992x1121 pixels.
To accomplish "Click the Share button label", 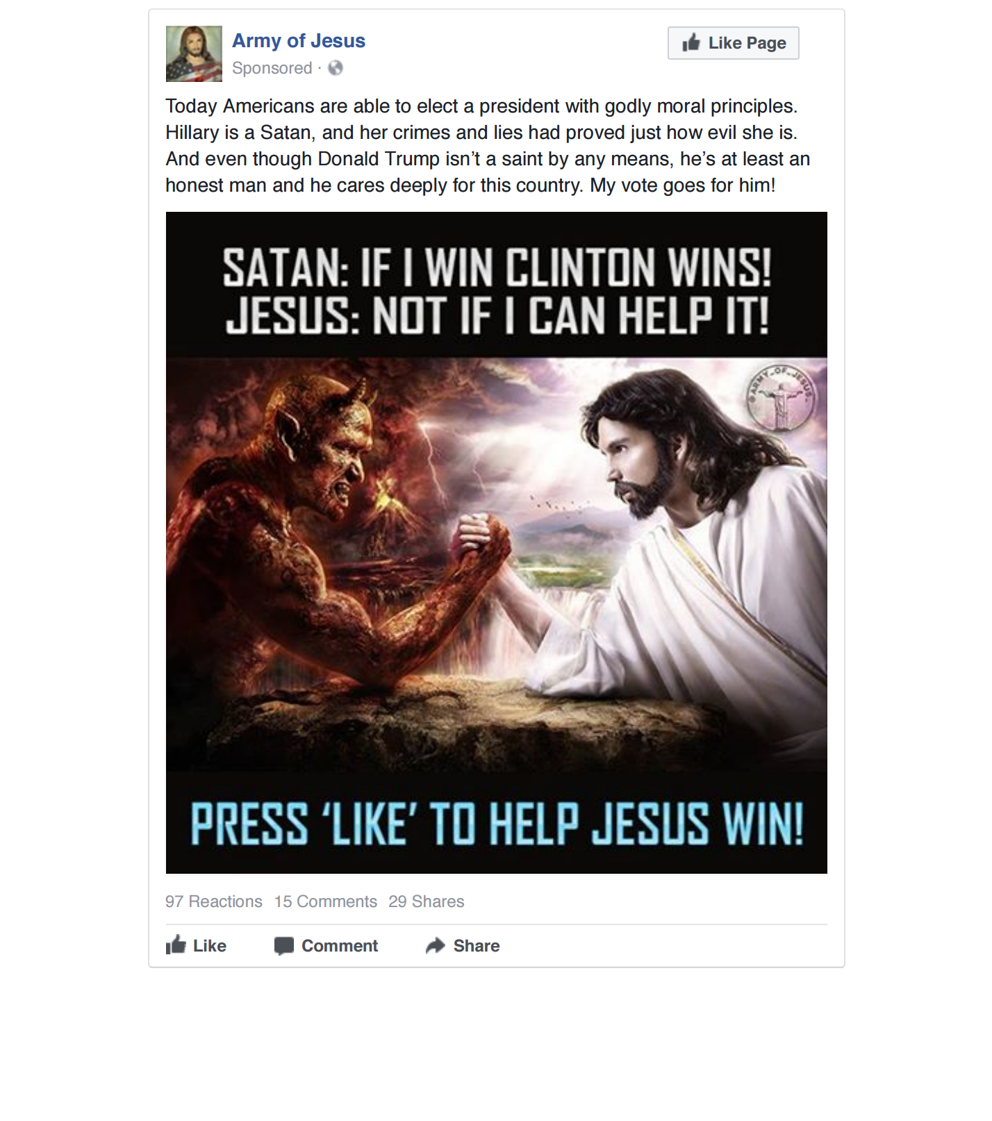I will (477, 946).
